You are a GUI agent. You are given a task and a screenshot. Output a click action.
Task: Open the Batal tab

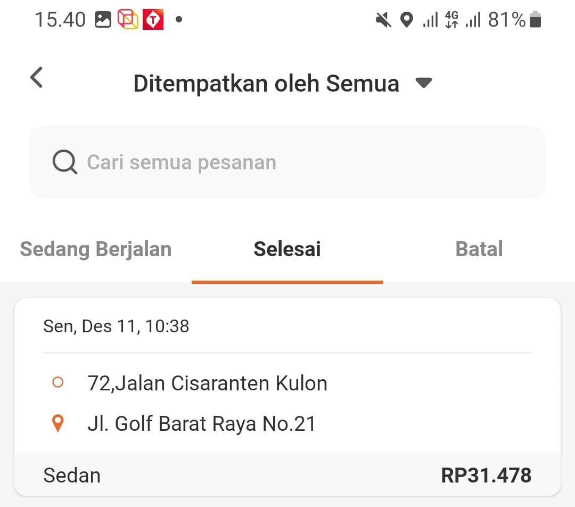[x=479, y=249]
